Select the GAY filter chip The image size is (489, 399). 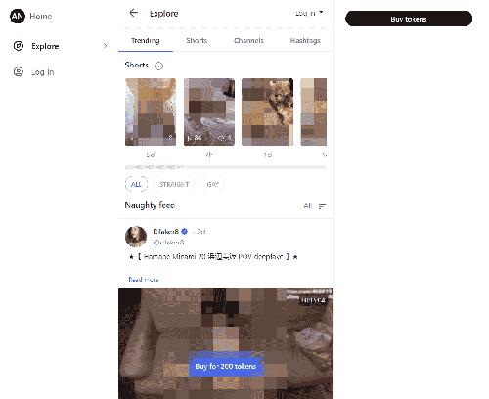(213, 184)
